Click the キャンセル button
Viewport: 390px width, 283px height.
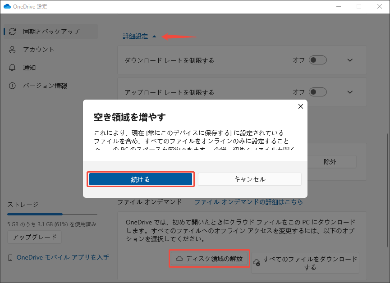(250, 179)
